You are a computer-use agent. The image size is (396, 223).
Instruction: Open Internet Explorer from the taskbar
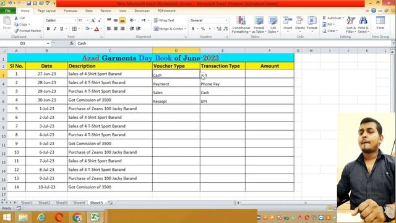tap(41, 217)
